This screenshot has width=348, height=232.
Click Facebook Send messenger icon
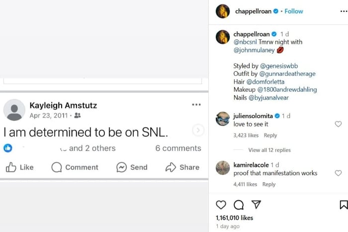132,167
